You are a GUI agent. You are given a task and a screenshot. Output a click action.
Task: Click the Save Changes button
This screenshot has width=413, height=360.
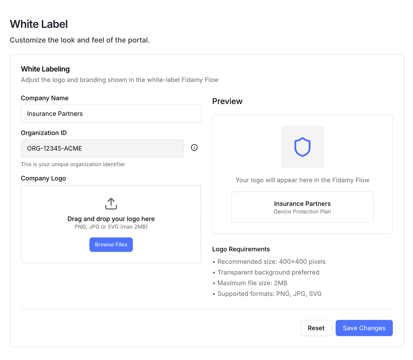(x=364, y=328)
